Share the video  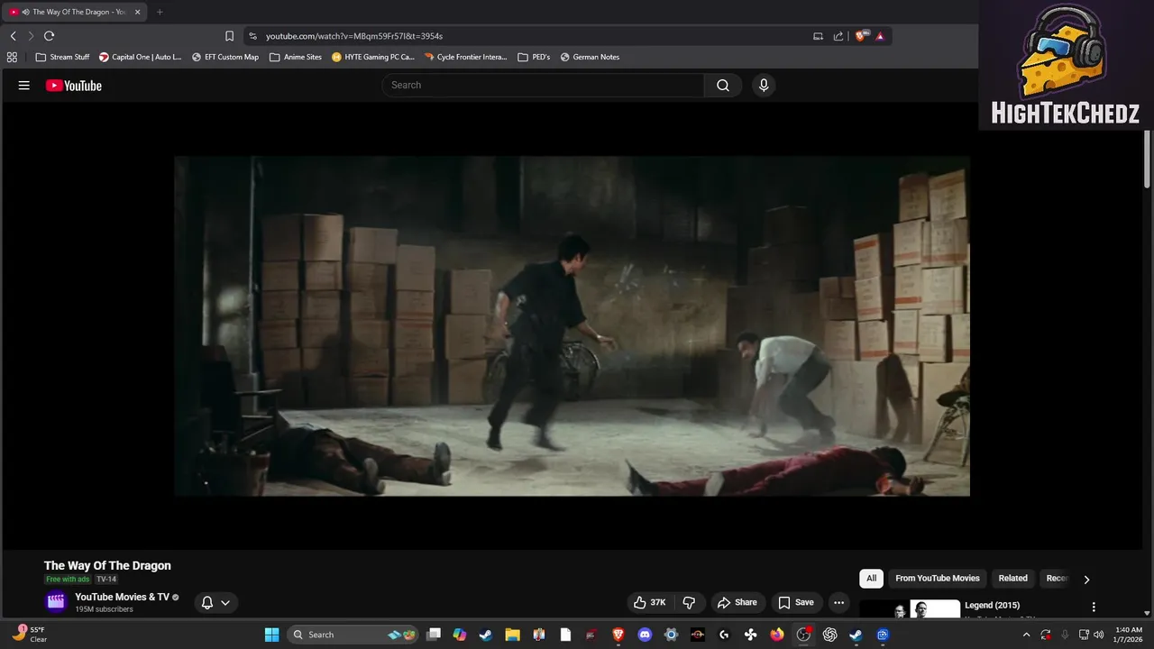[x=737, y=602]
